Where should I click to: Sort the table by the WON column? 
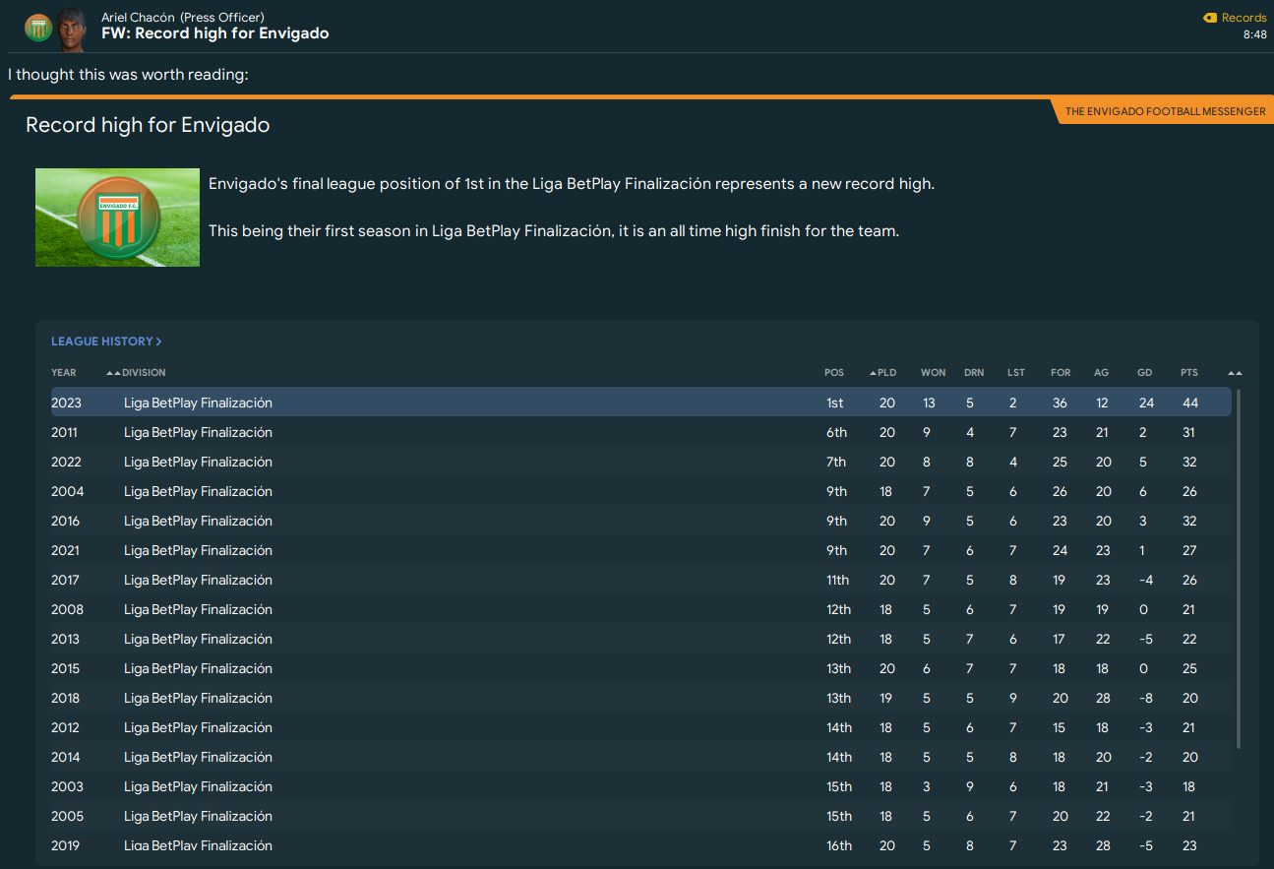point(933,373)
